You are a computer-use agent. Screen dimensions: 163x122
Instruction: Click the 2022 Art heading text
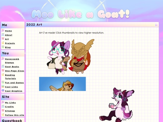[34, 25]
